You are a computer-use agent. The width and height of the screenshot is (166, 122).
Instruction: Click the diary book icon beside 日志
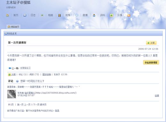tap(25, 15)
